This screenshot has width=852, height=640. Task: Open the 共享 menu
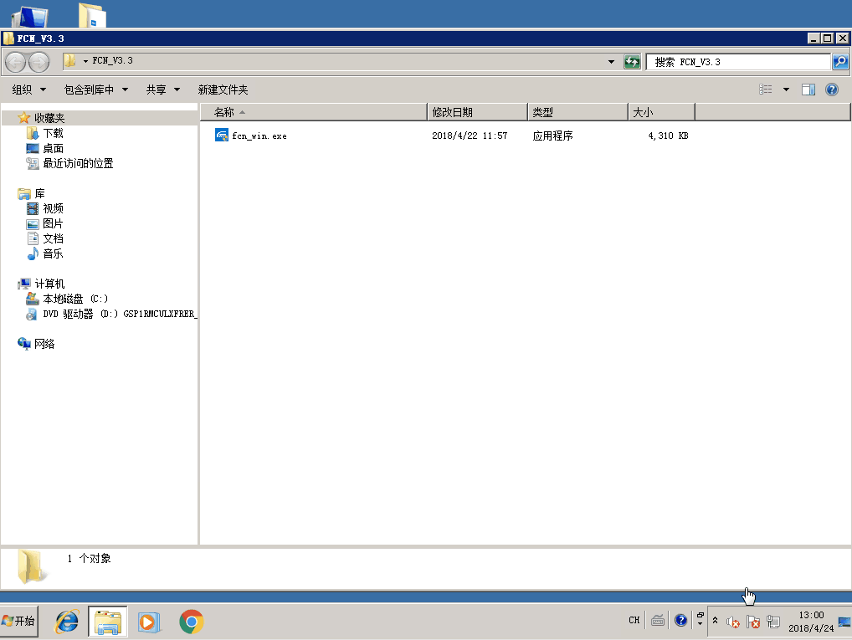point(162,90)
